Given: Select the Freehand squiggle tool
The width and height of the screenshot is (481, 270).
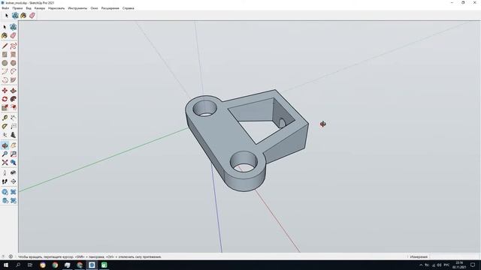Looking at the screenshot, I should pos(14,46).
